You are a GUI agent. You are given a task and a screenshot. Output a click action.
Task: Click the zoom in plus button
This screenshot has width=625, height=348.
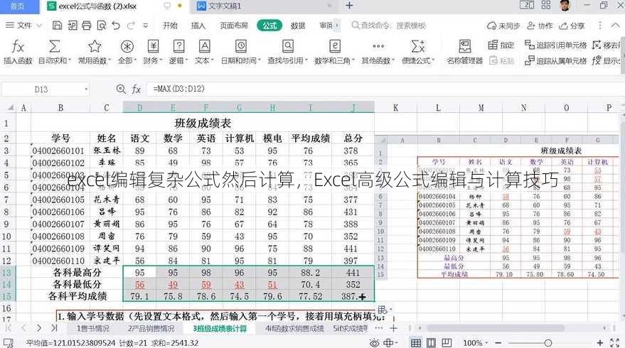(600, 343)
